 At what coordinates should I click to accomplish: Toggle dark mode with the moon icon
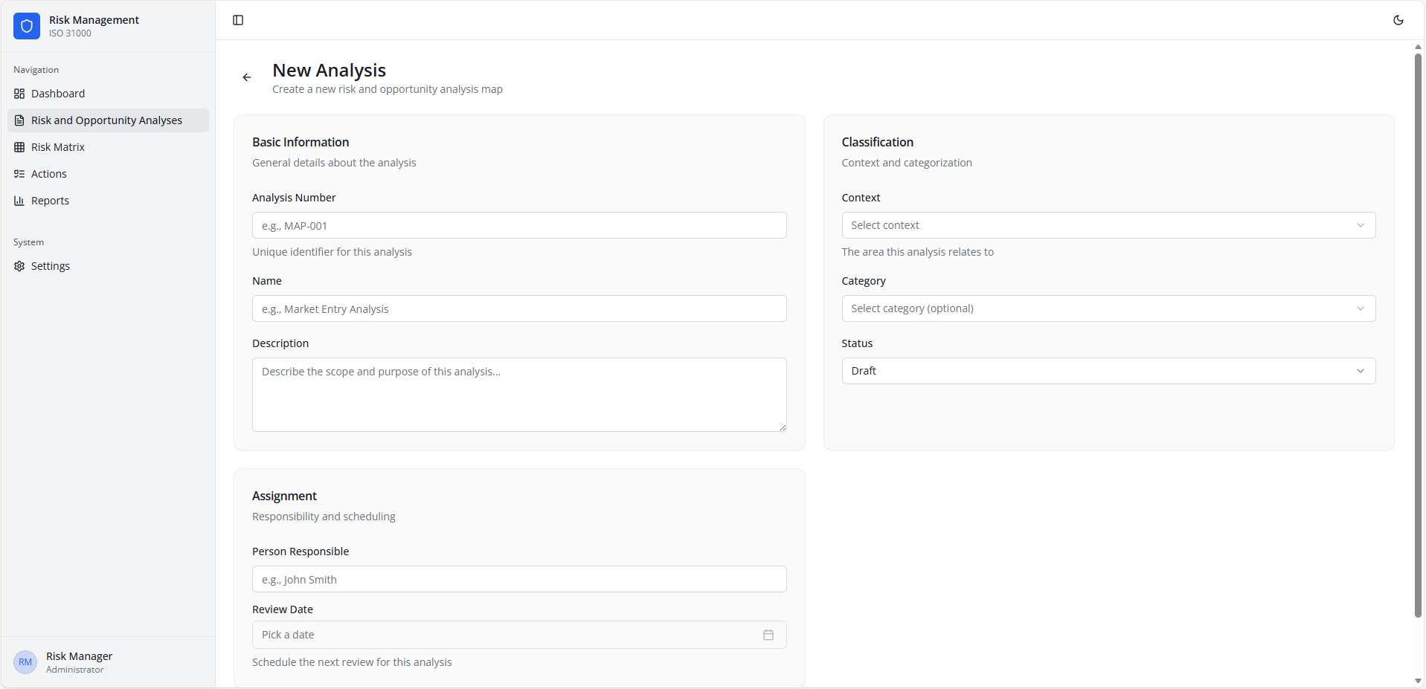1398,20
